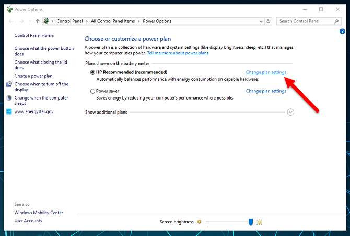Click the Energy Star icon in sidebar
The width and height of the screenshot is (350, 236).
pyautogui.click(x=9, y=111)
